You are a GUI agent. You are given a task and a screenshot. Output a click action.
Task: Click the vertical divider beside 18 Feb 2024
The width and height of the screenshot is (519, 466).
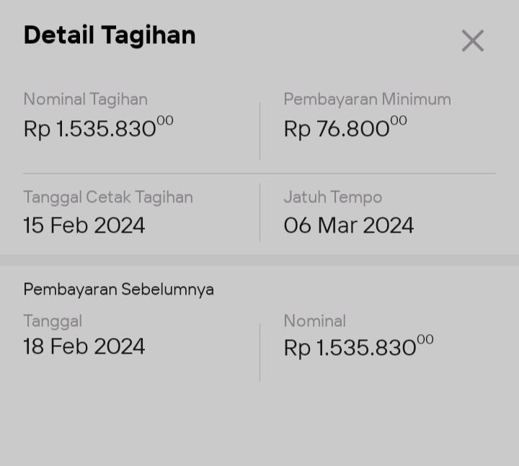[260, 352]
